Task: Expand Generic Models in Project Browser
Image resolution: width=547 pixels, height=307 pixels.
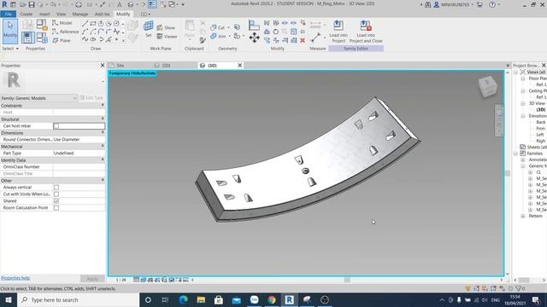Action: [x=523, y=166]
